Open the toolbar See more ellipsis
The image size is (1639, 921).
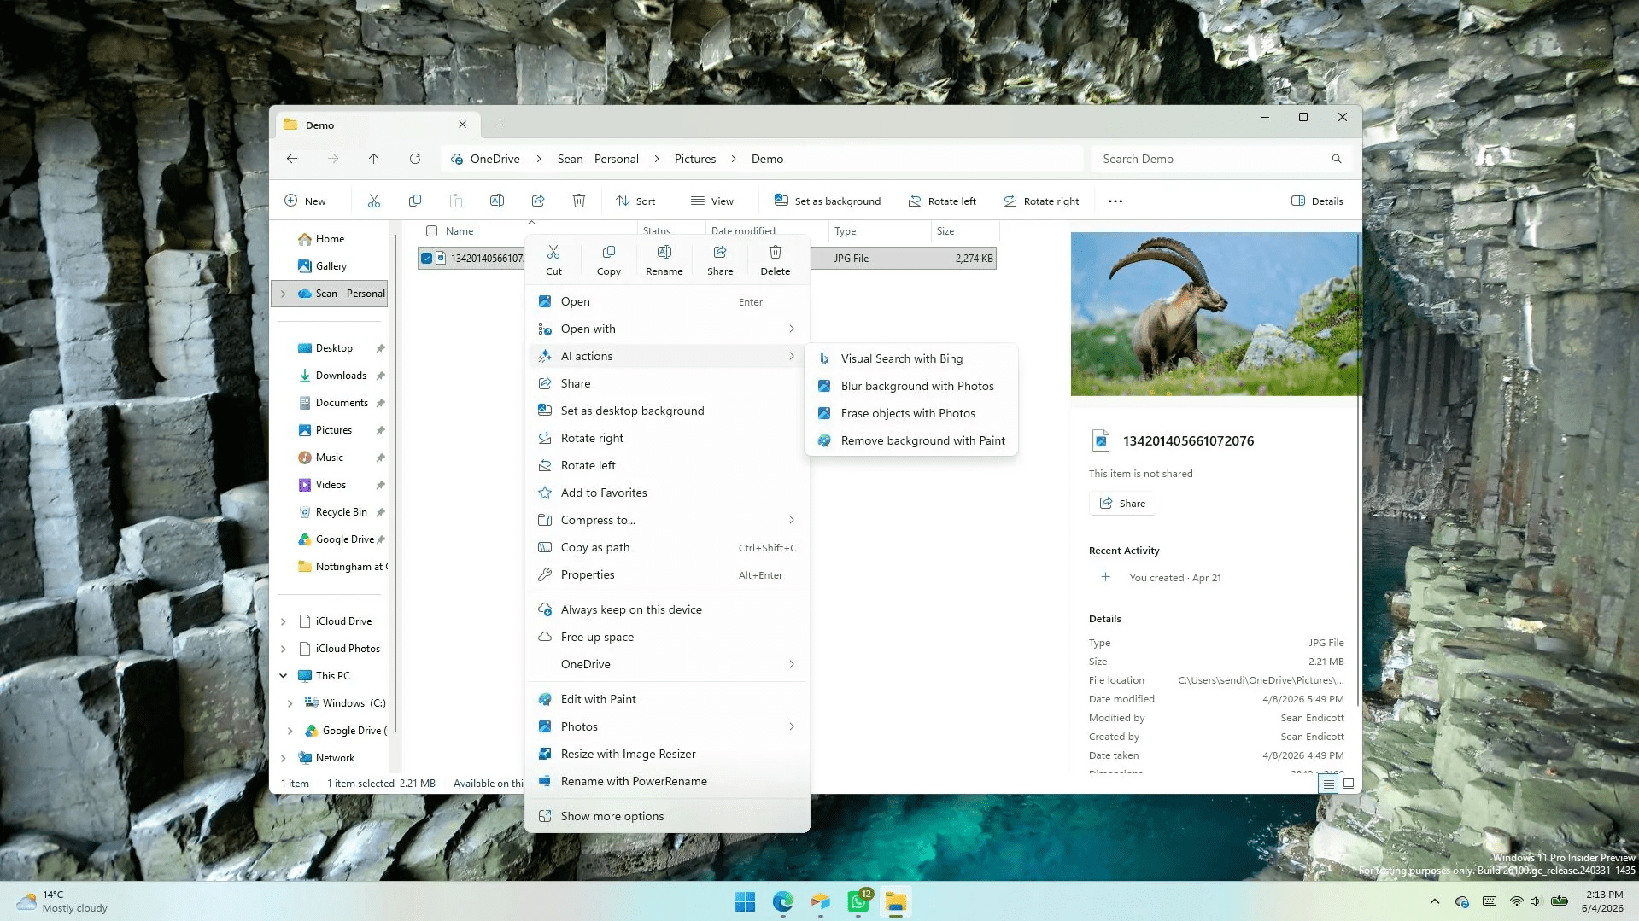1115,201
